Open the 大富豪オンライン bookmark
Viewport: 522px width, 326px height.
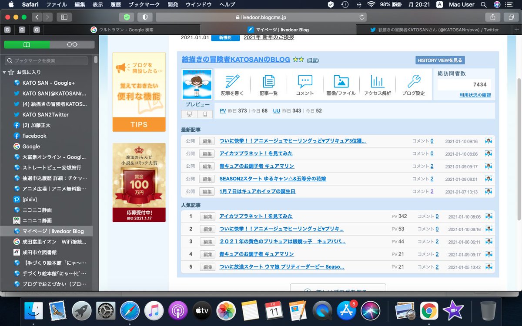pos(54,157)
